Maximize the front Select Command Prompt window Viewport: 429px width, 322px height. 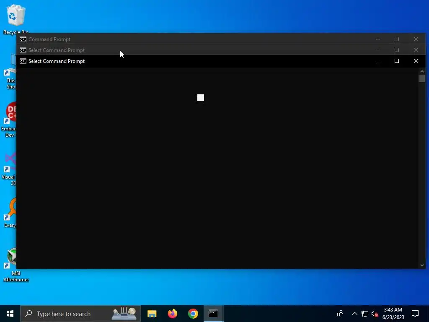click(397, 61)
